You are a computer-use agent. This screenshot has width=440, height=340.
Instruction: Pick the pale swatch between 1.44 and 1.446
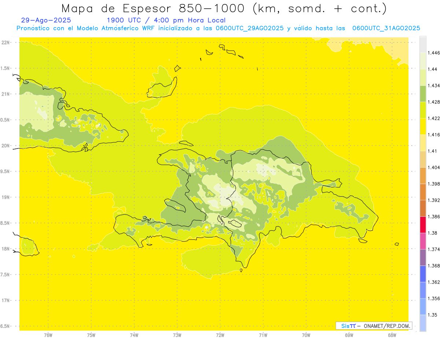(x=423, y=61)
